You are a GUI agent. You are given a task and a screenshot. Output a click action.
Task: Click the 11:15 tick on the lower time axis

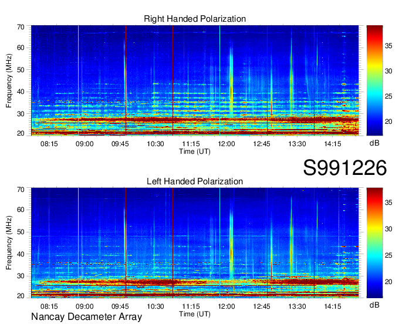click(191, 306)
